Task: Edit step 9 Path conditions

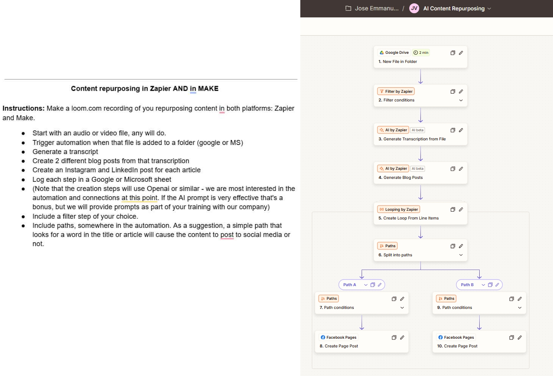Action: (x=520, y=299)
